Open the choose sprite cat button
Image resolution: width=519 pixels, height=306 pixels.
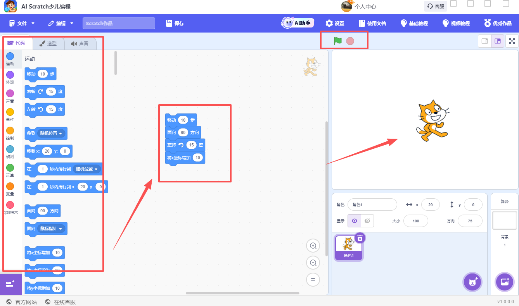coord(472,282)
